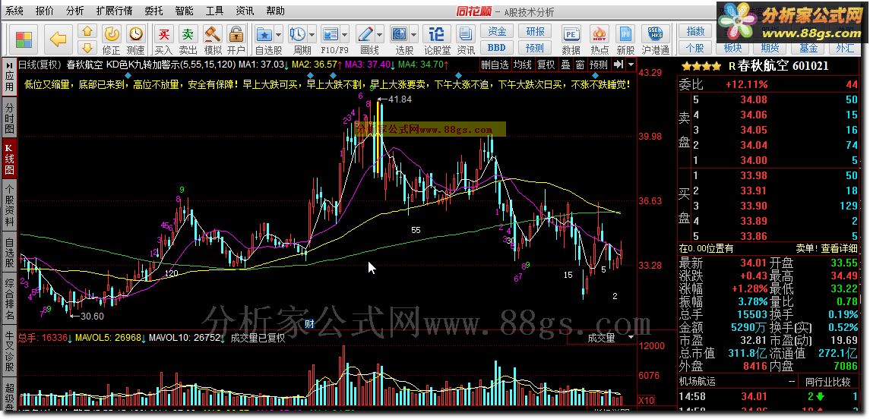Open the 分析 menu
This screenshot has width=870, height=419.
(x=74, y=11)
